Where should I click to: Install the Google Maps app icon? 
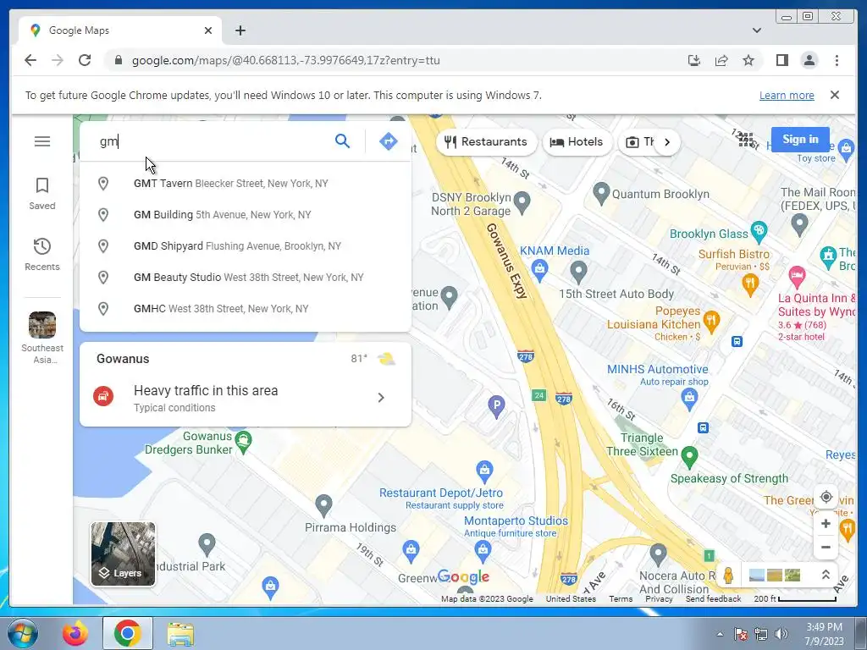pos(694,60)
